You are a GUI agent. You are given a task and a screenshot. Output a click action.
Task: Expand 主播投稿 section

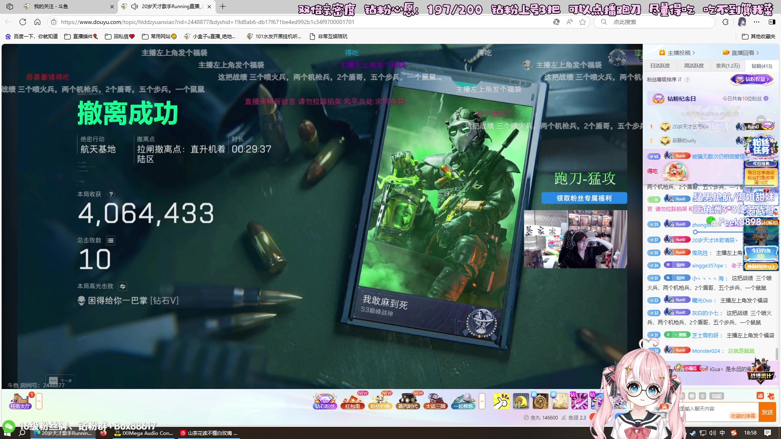click(677, 53)
